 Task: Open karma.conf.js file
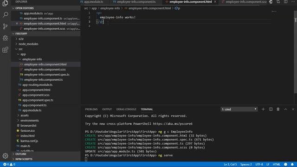click(46, 141)
